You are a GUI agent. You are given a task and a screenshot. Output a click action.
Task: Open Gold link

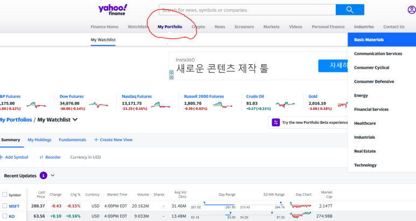(313, 97)
